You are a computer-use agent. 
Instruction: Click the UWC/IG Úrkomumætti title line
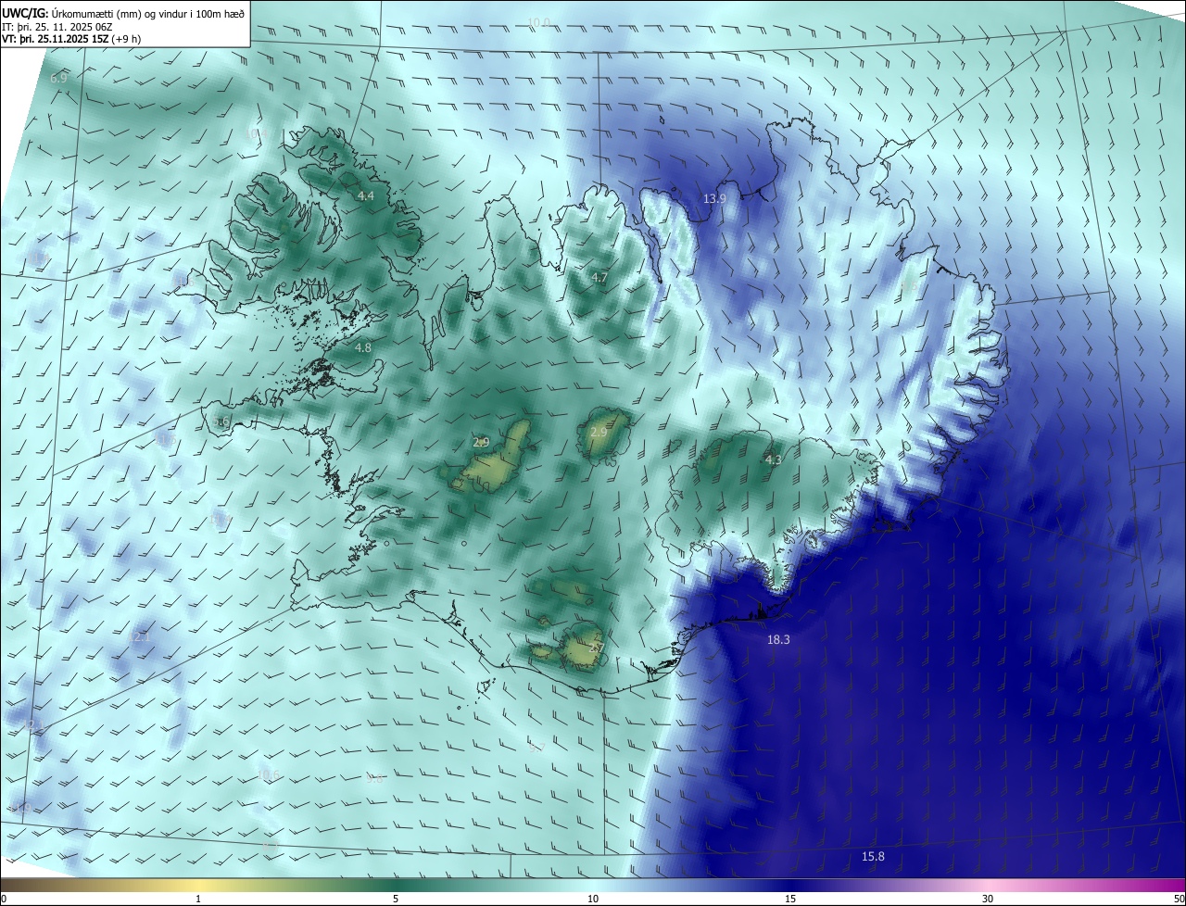123,13
